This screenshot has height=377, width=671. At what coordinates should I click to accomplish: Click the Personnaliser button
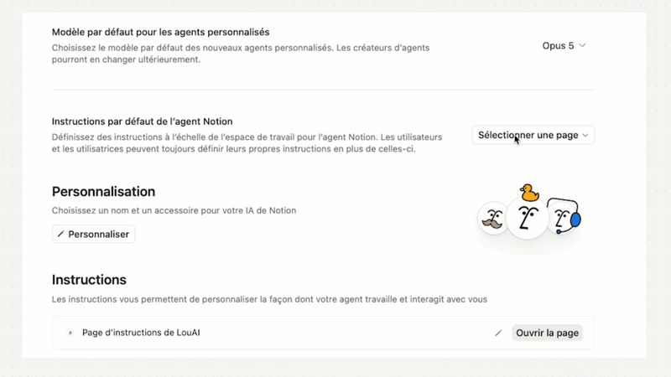coord(94,235)
